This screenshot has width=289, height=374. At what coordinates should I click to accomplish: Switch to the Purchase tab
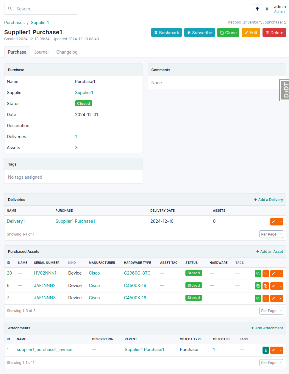pos(17,52)
